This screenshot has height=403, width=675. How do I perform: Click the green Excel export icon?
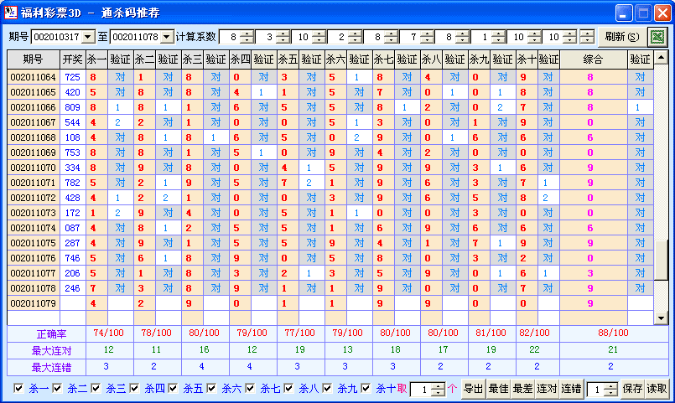pos(657,37)
